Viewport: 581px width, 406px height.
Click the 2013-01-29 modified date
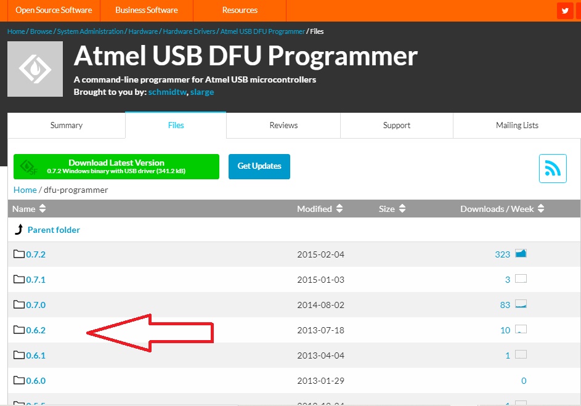click(x=320, y=381)
